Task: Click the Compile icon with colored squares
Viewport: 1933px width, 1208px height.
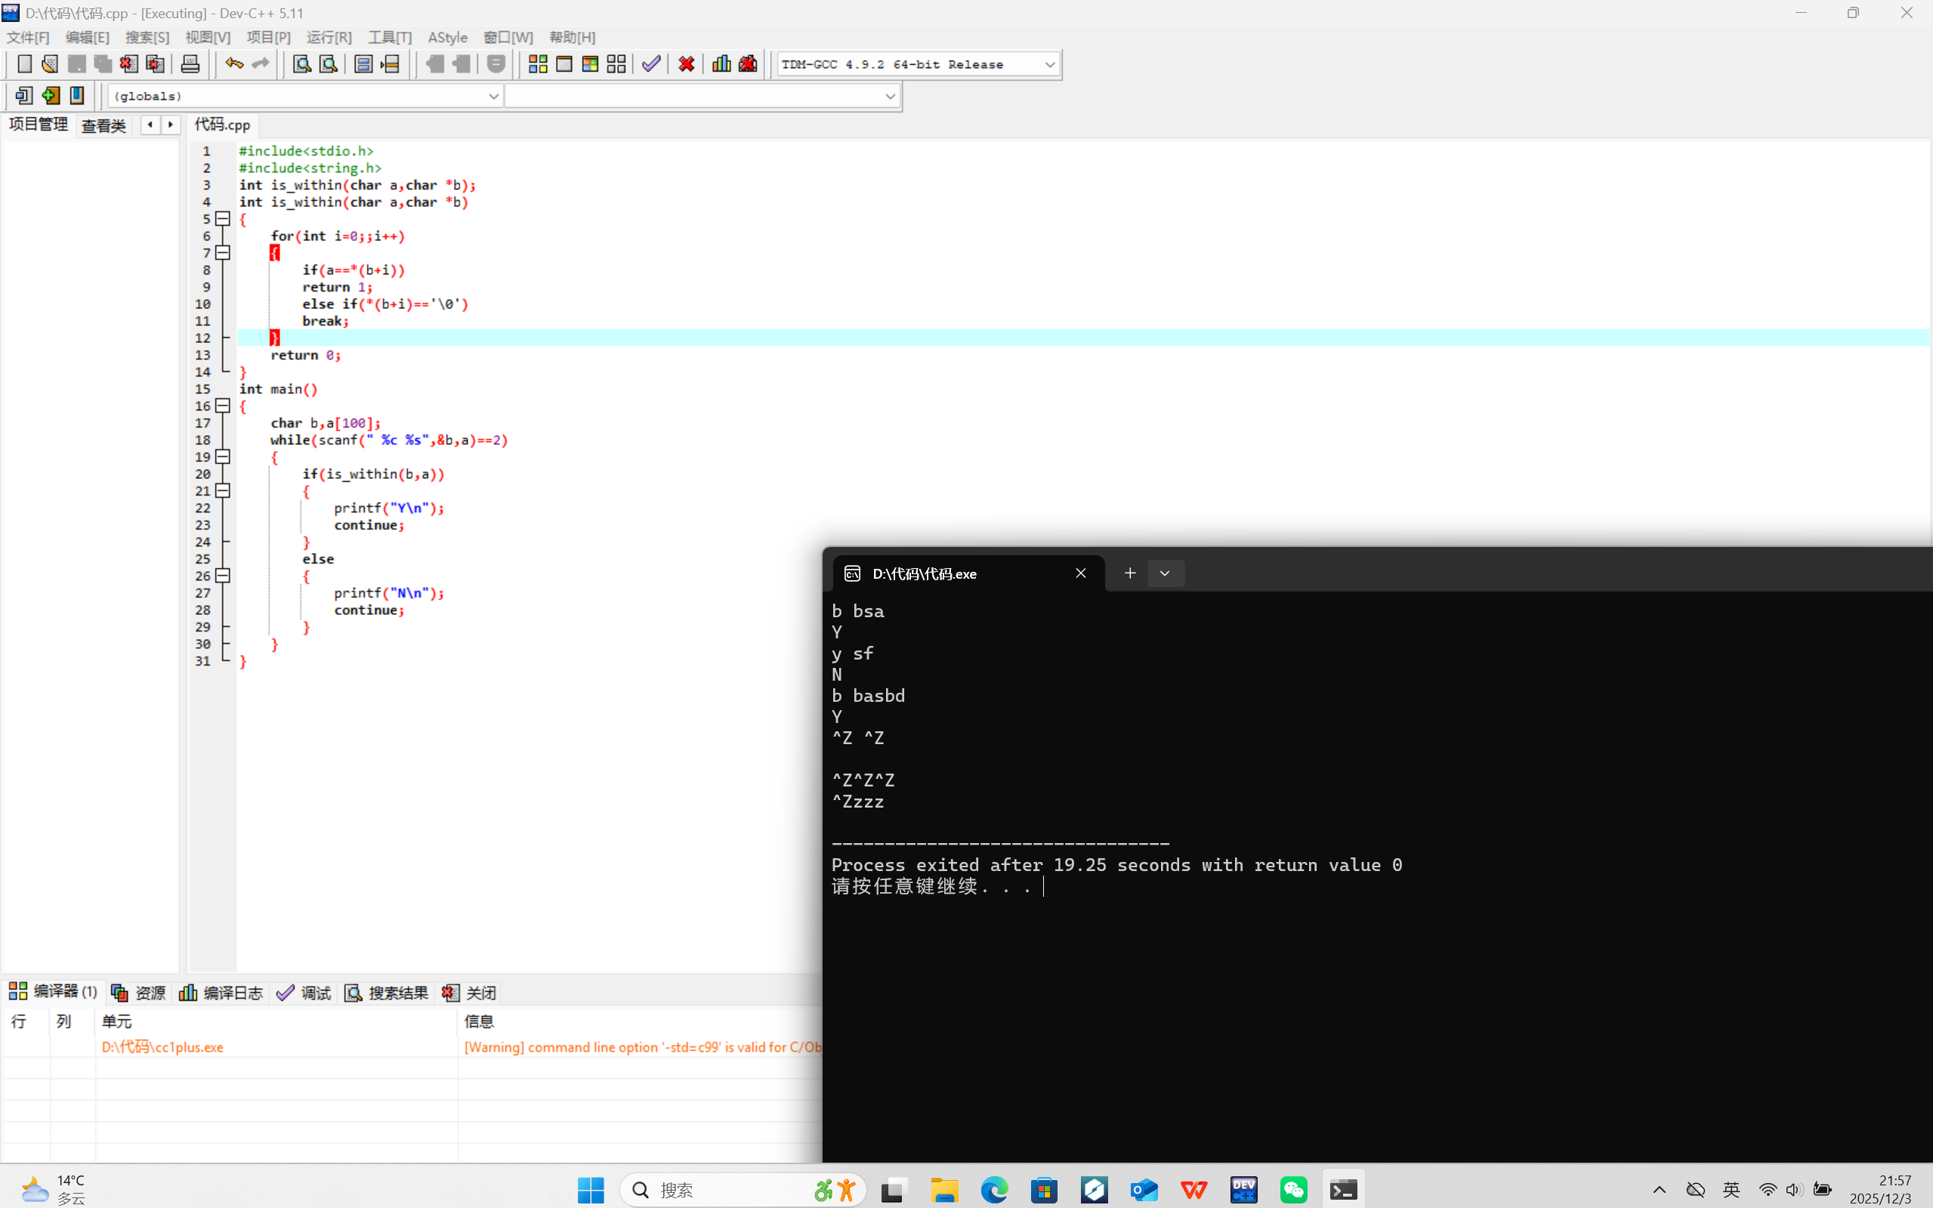Action: [x=538, y=64]
